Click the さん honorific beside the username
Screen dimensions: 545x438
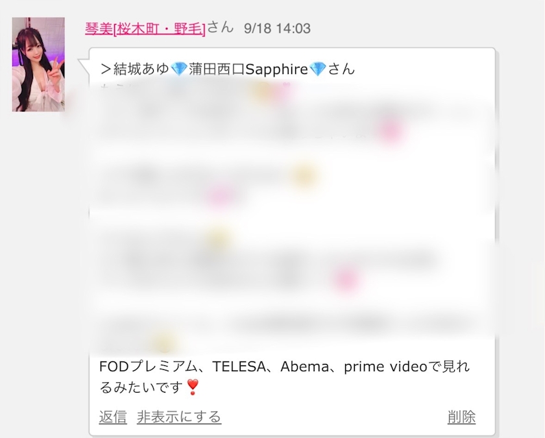pyautogui.click(x=221, y=28)
